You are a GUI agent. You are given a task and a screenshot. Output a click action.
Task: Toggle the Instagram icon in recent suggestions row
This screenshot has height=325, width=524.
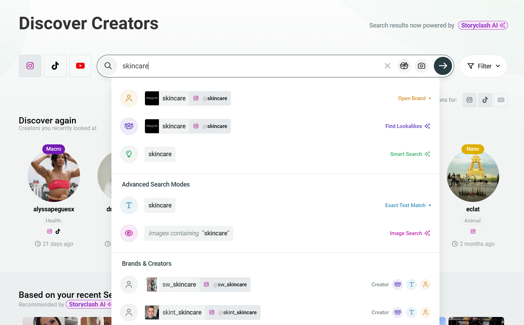coord(469,100)
